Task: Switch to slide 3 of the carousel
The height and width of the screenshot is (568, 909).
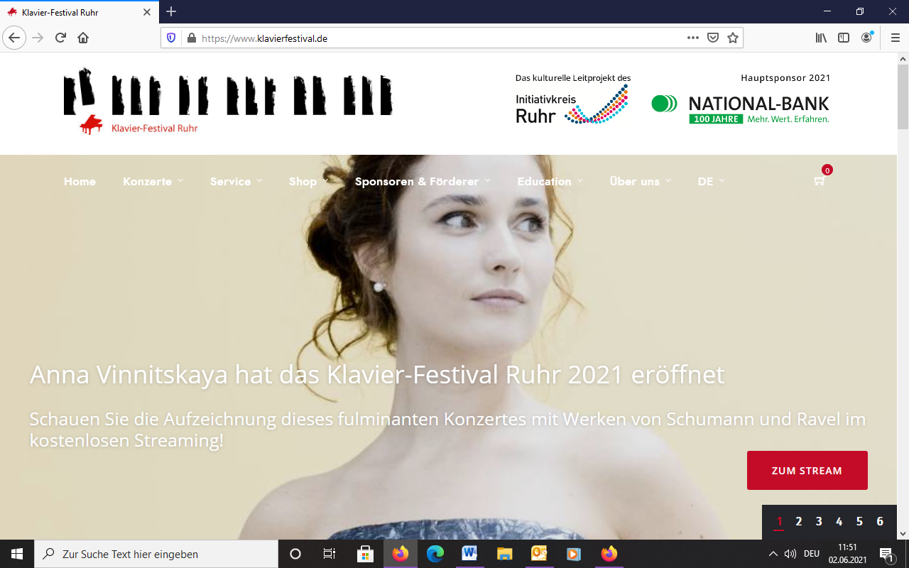Action: [819, 522]
